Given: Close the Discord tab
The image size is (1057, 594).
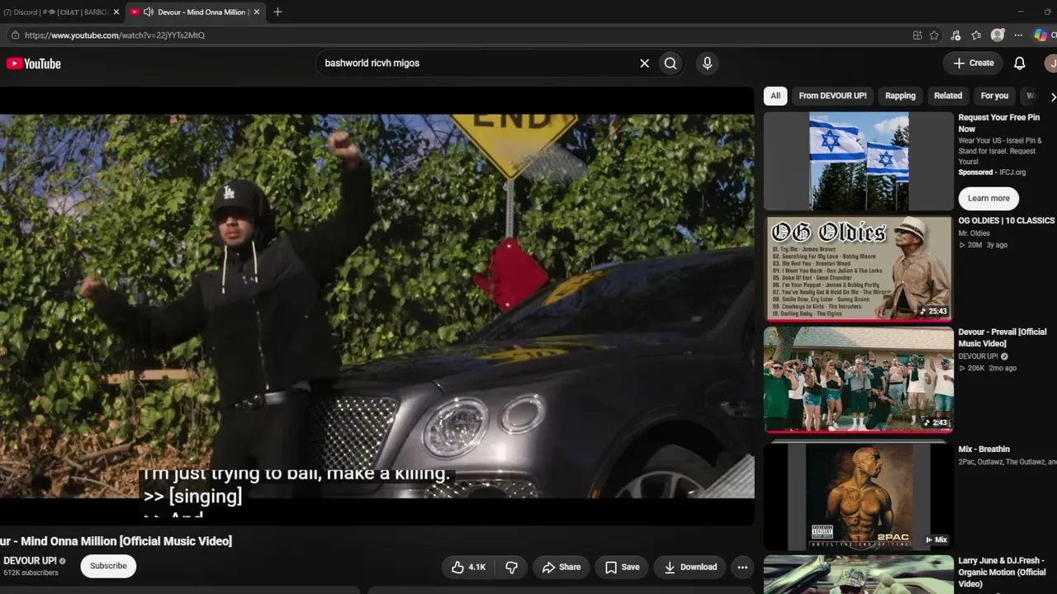Looking at the screenshot, I should pos(116,12).
